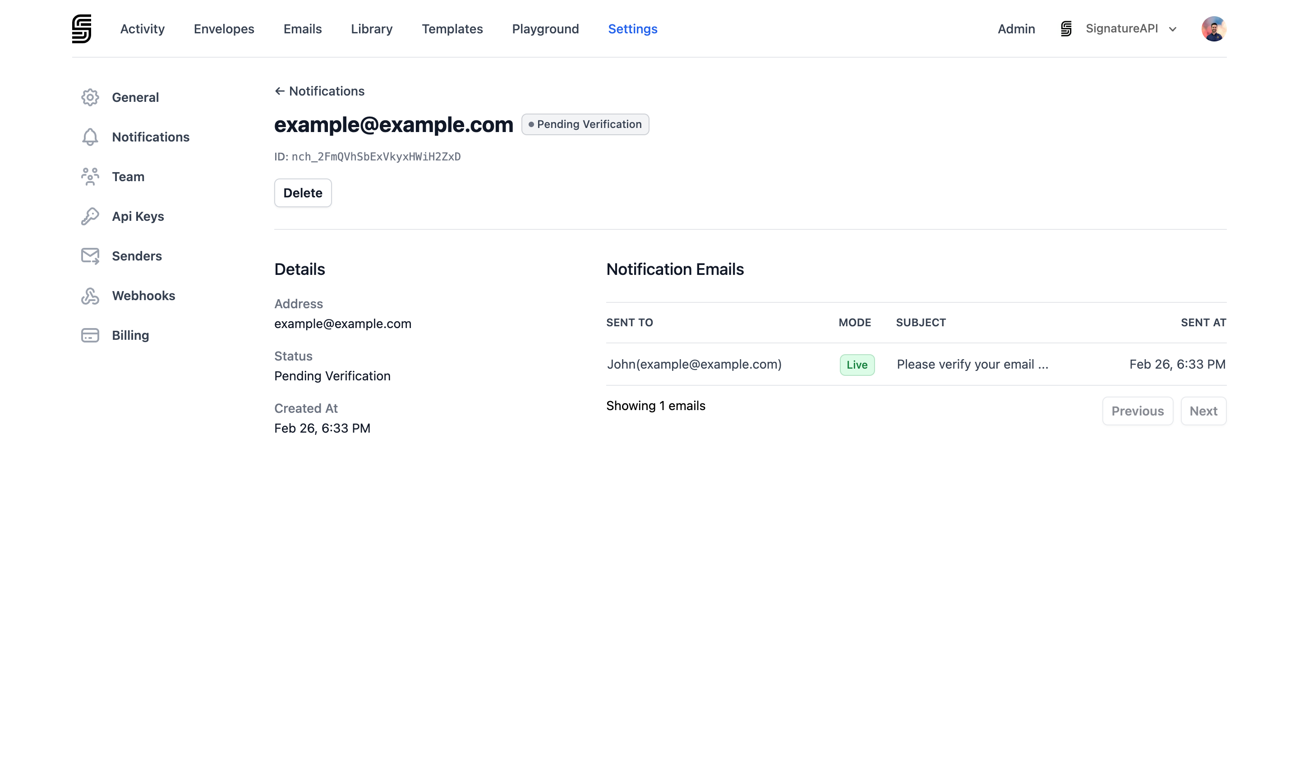Click the Admin link in header
The width and height of the screenshot is (1299, 767).
(1016, 29)
